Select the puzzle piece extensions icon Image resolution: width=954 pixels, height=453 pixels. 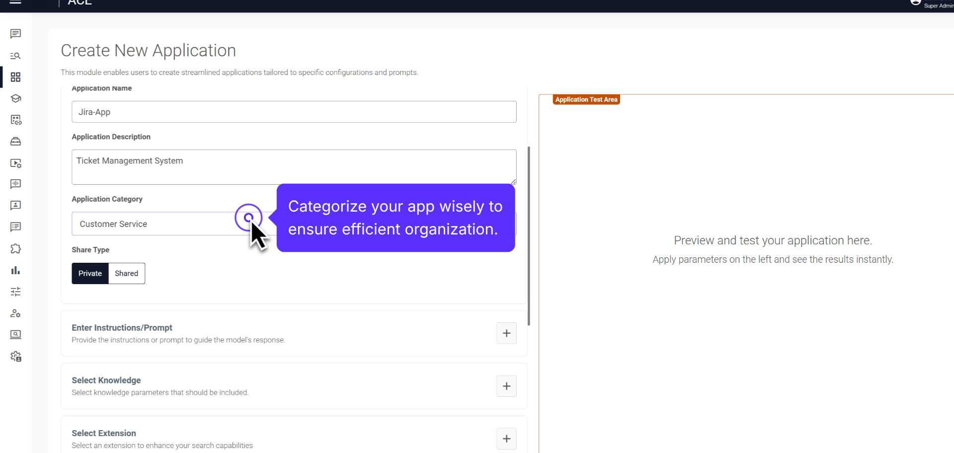15,248
